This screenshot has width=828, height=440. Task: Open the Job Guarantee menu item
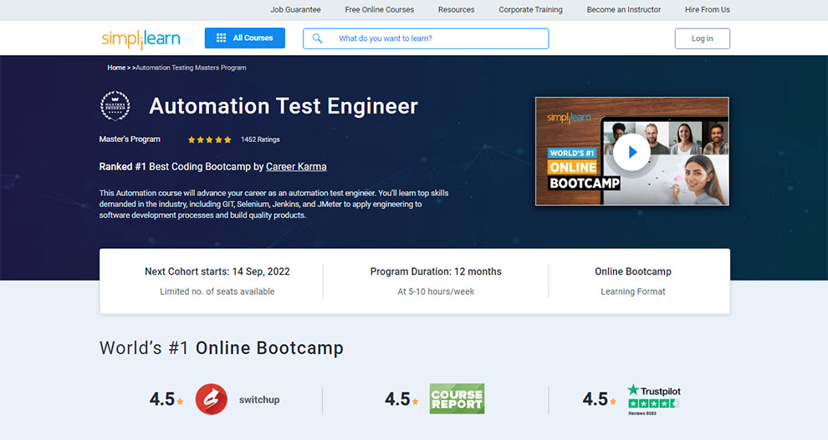[295, 9]
